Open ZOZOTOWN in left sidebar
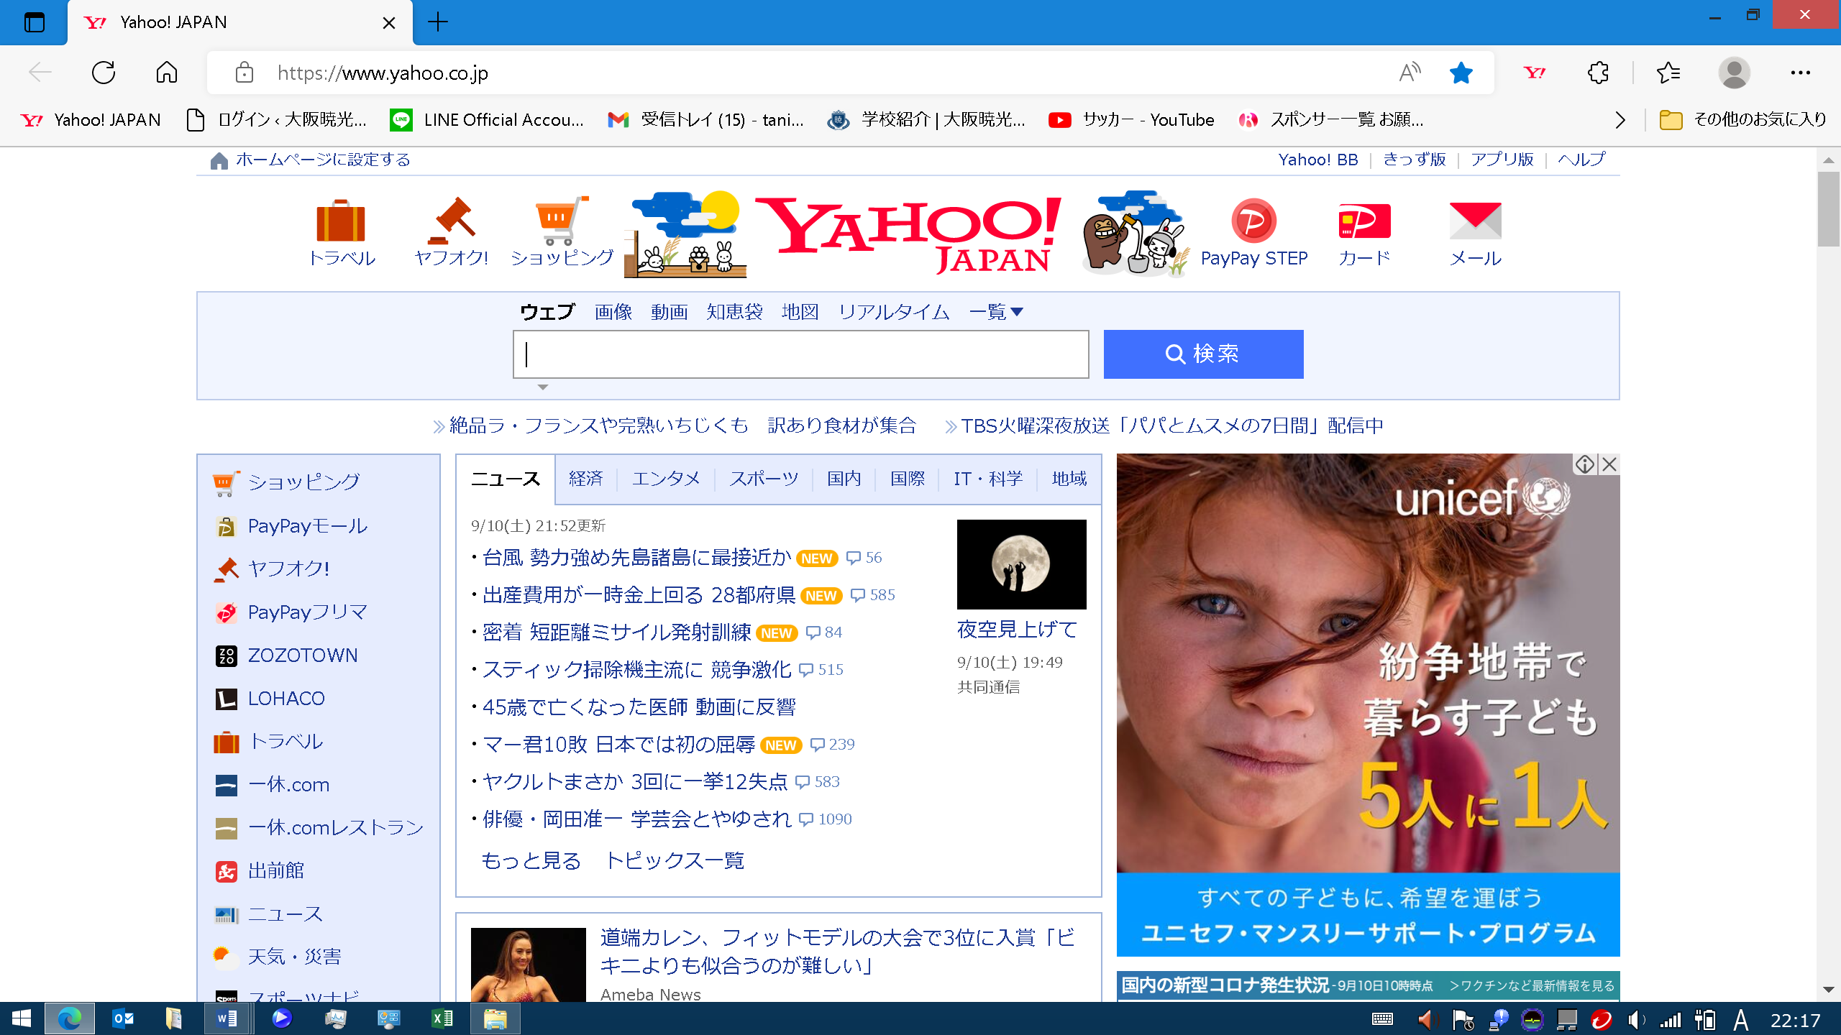The image size is (1841, 1035). (x=302, y=655)
